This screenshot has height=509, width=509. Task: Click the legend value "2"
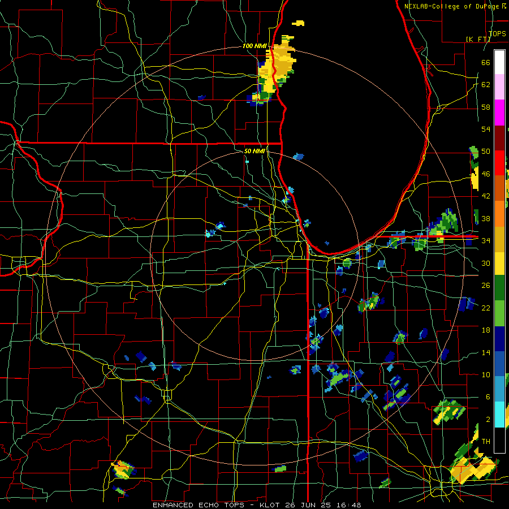click(488, 420)
